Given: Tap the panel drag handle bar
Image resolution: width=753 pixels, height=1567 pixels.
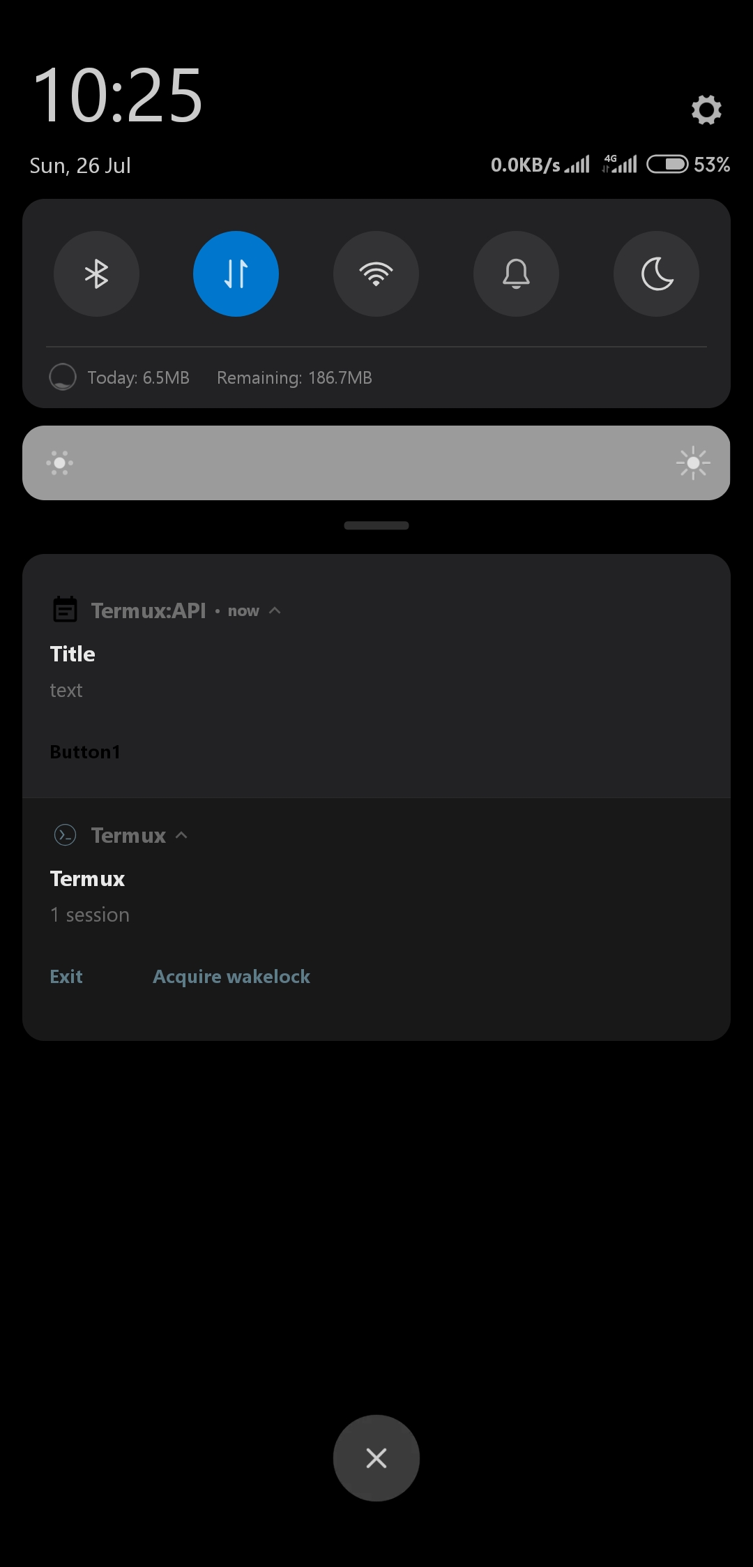Looking at the screenshot, I should [376, 525].
